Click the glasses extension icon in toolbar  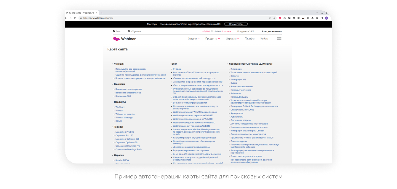point(303,18)
